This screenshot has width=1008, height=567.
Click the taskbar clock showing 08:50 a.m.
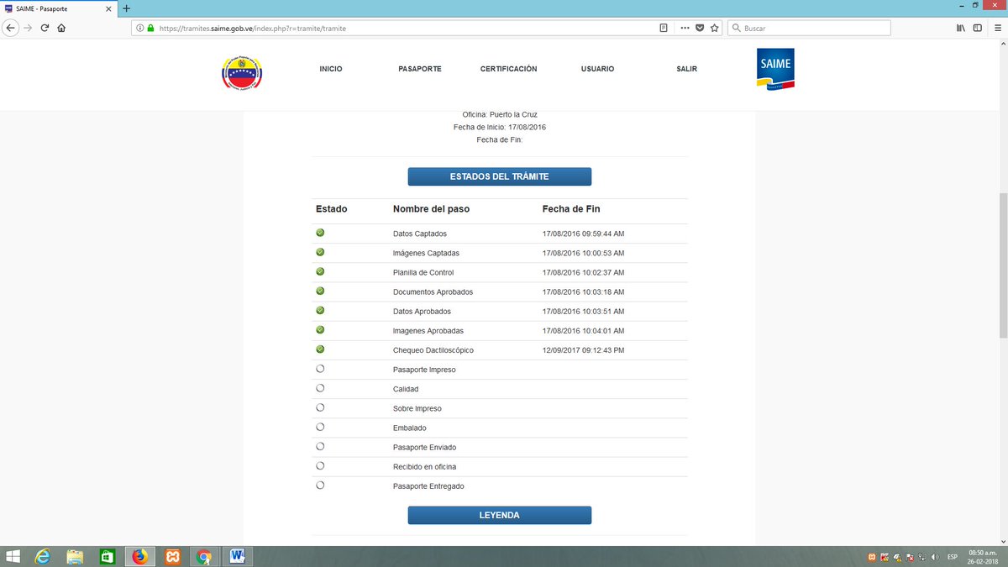pos(981,556)
